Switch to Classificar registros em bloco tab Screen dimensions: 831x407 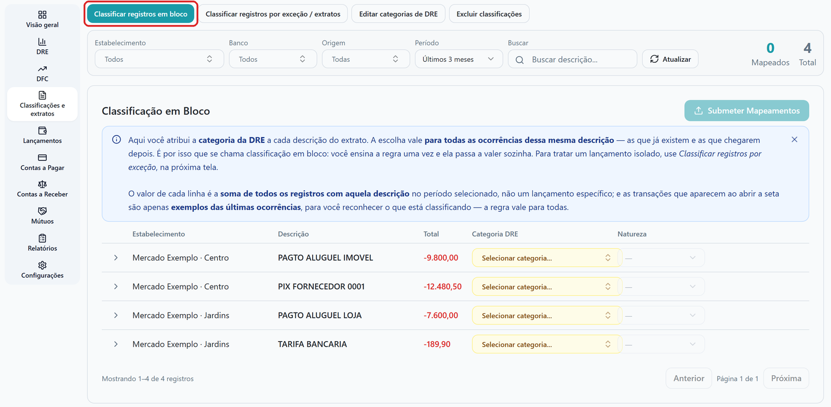tap(141, 14)
